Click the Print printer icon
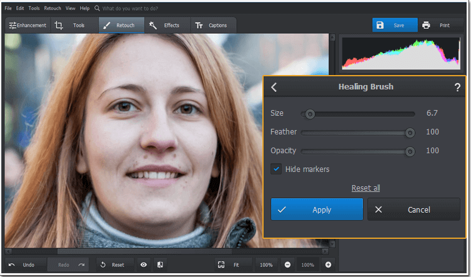Screen dimensions: 471x277 click(x=426, y=25)
